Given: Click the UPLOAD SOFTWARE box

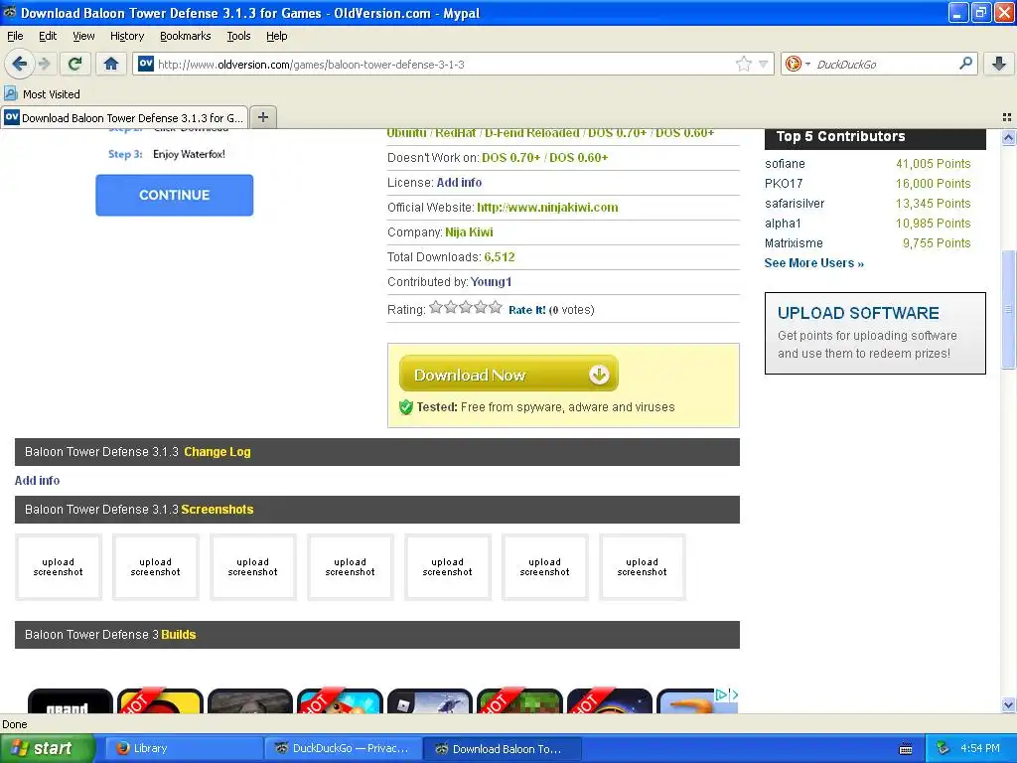Looking at the screenshot, I should (875, 333).
